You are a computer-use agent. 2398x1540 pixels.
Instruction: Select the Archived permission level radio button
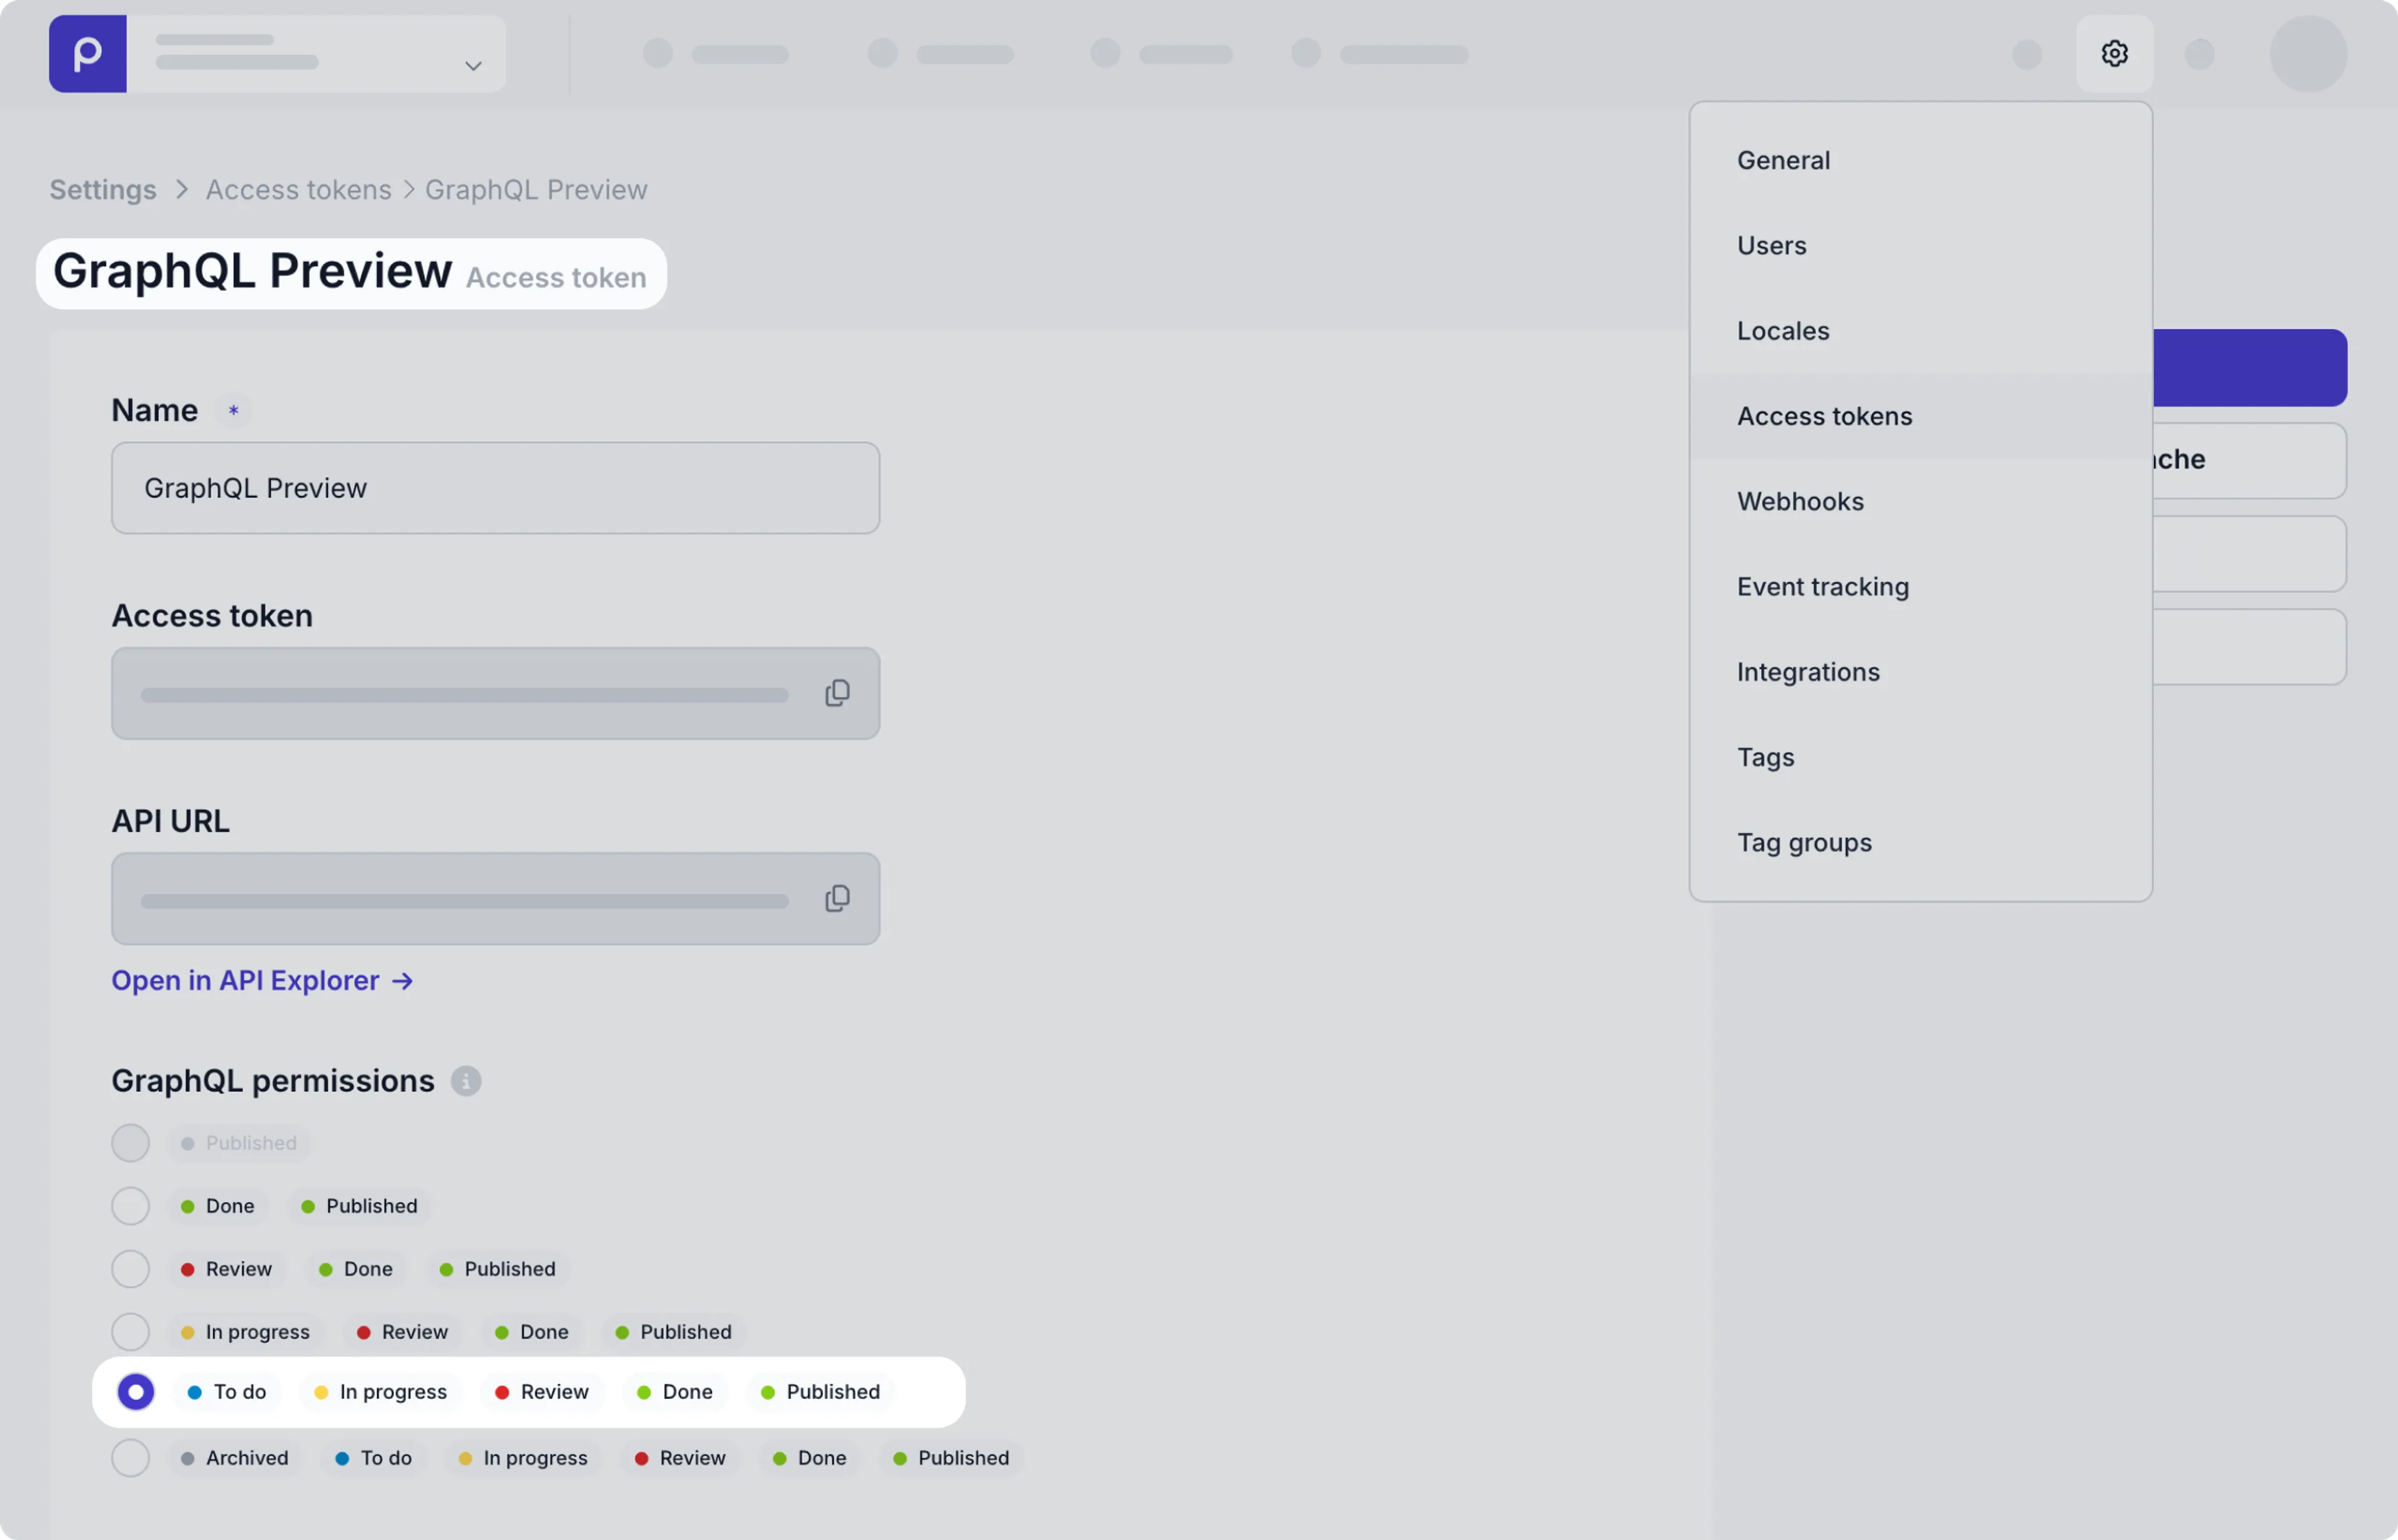(x=130, y=1457)
